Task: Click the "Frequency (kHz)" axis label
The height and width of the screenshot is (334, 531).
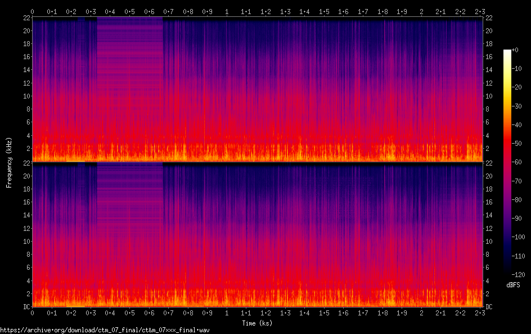Action: coord(9,162)
